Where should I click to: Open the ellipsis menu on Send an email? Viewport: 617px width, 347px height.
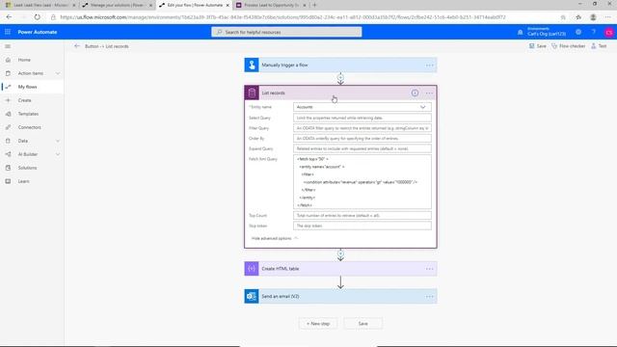pos(429,296)
